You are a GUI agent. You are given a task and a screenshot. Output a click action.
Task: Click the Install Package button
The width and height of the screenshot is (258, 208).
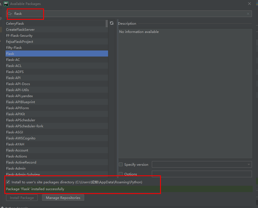(x=22, y=198)
